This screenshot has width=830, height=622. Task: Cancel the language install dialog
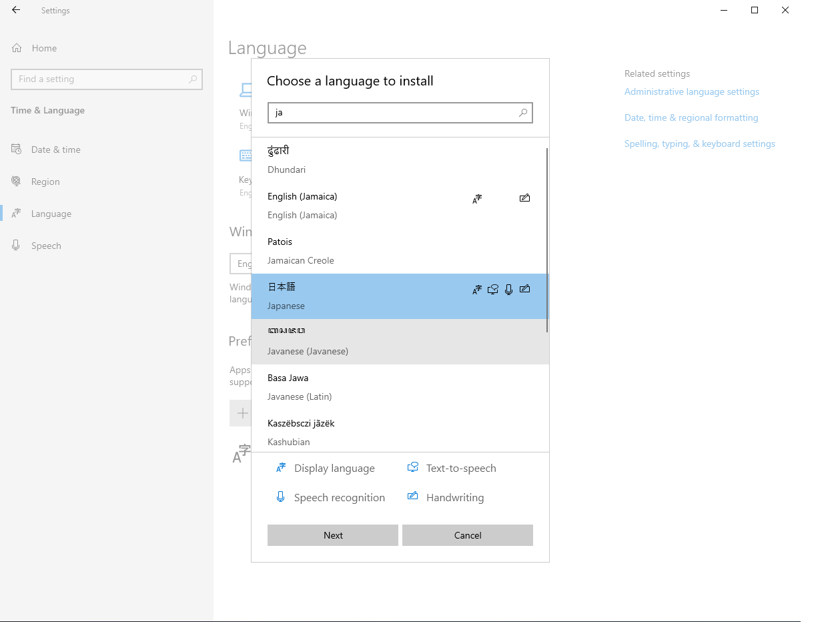coord(468,535)
